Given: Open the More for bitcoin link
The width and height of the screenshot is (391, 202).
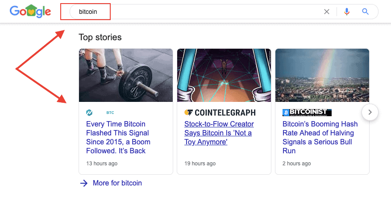Looking at the screenshot, I should (x=117, y=183).
